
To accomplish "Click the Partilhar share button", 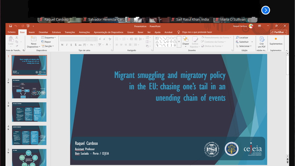I will (x=279, y=32).
